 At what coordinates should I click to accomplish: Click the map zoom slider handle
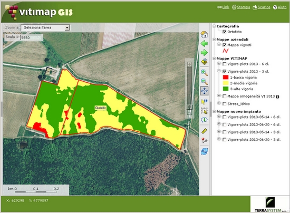pos(189,107)
